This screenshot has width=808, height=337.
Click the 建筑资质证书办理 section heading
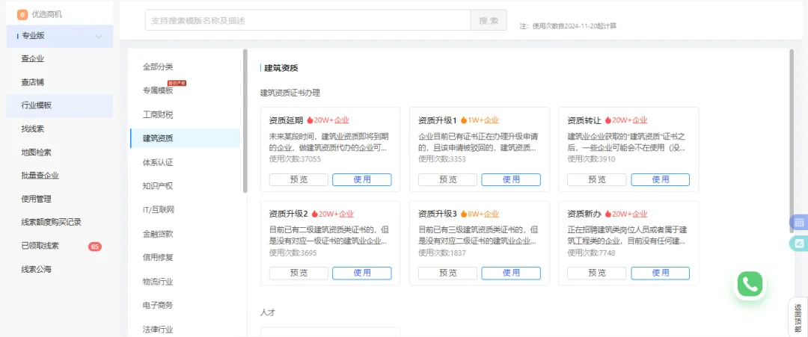click(x=290, y=93)
